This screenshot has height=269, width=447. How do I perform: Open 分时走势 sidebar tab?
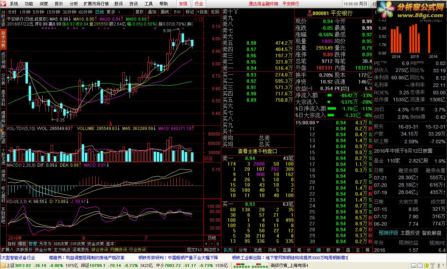[3, 18]
